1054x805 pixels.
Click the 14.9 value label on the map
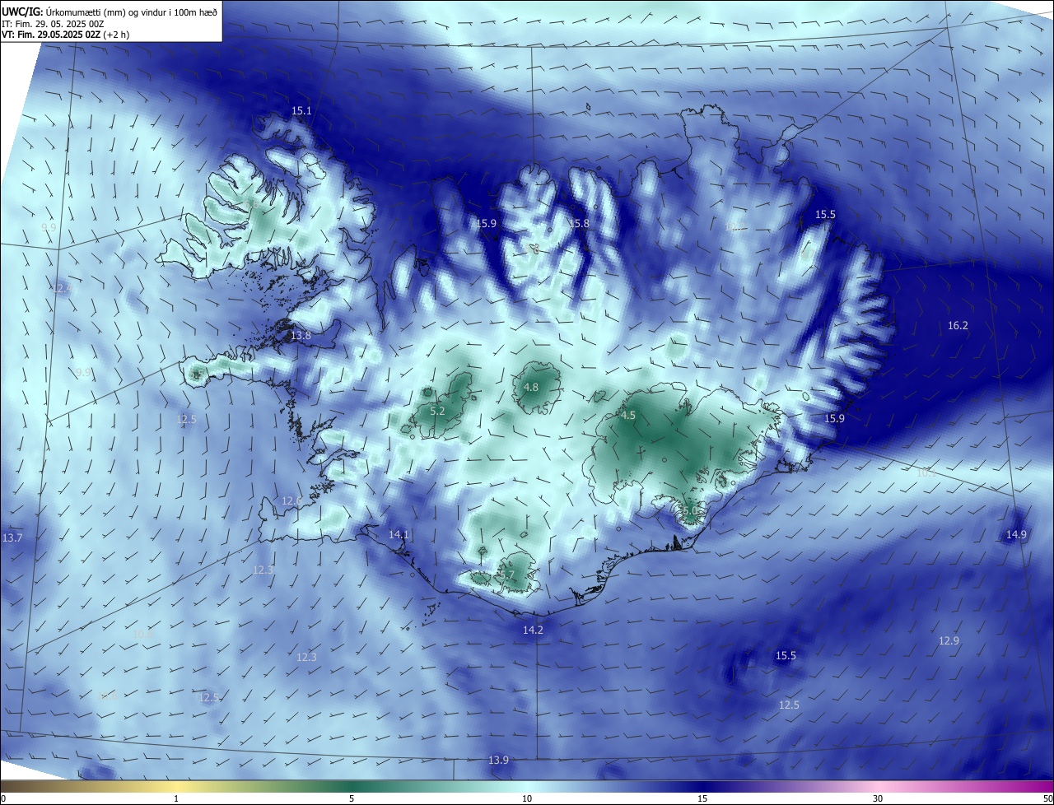(1016, 534)
